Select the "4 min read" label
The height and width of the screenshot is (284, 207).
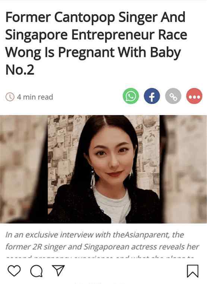click(x=35, y=97)
